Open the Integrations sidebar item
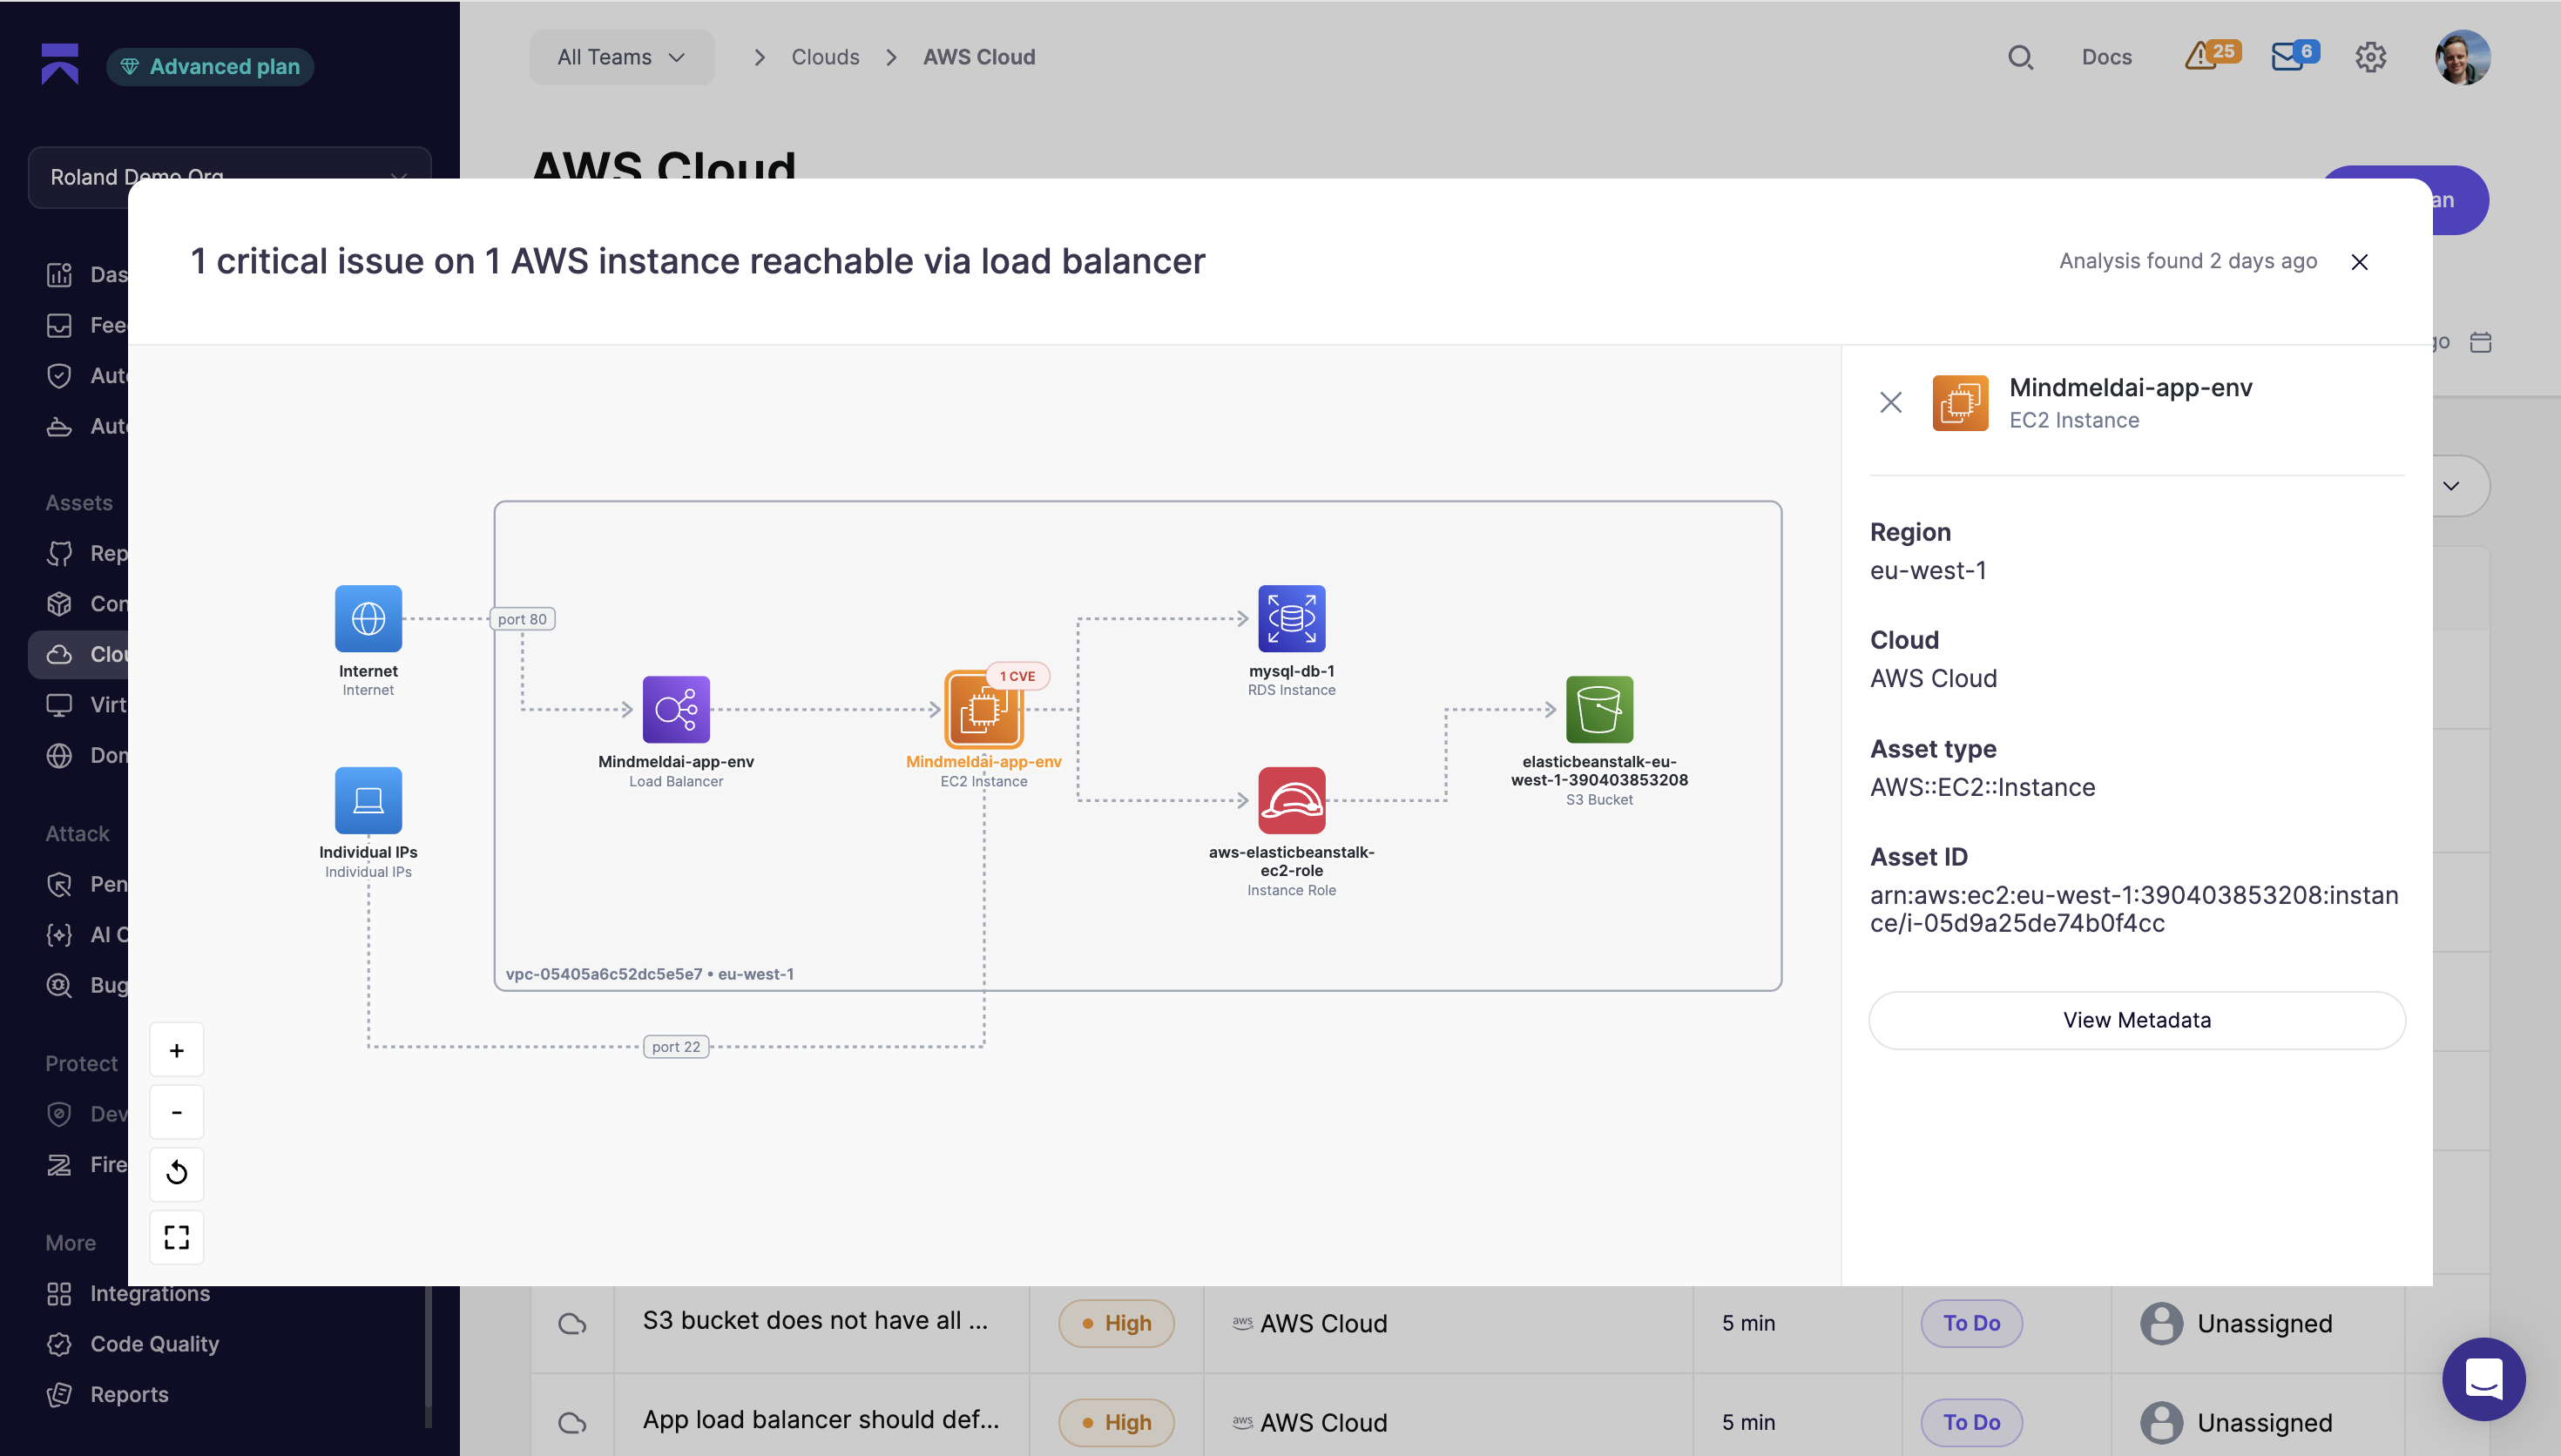The width and height of the screenshot is (2561, 1456). tap(128, 1293)
